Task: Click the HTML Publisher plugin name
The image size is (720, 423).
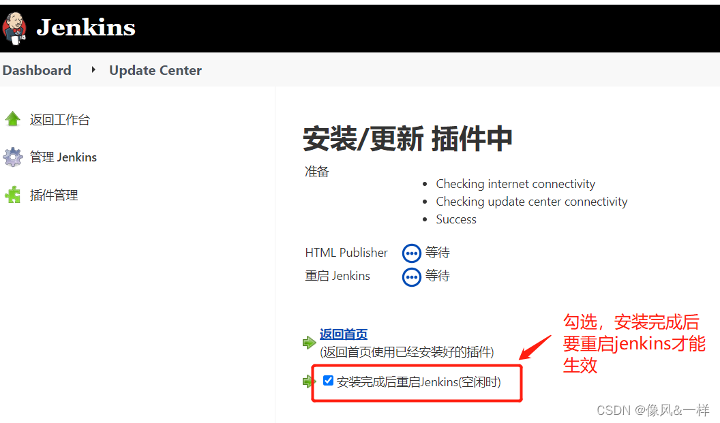Action: (x=346, y=252)
